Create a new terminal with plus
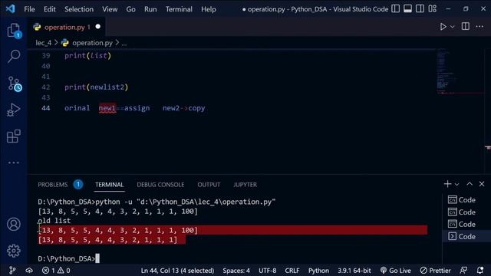Viewport: 491px width, 276px height. (447, 184)
